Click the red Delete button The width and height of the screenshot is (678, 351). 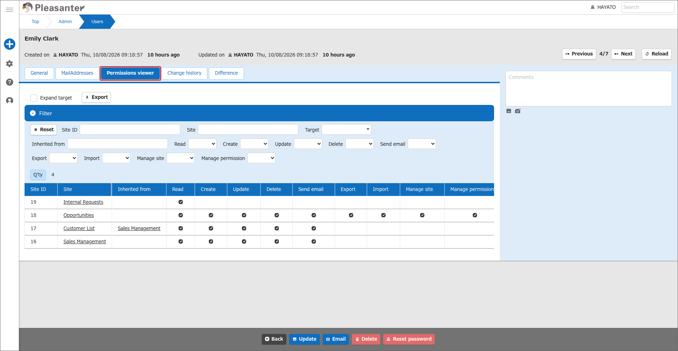point(366,339)
